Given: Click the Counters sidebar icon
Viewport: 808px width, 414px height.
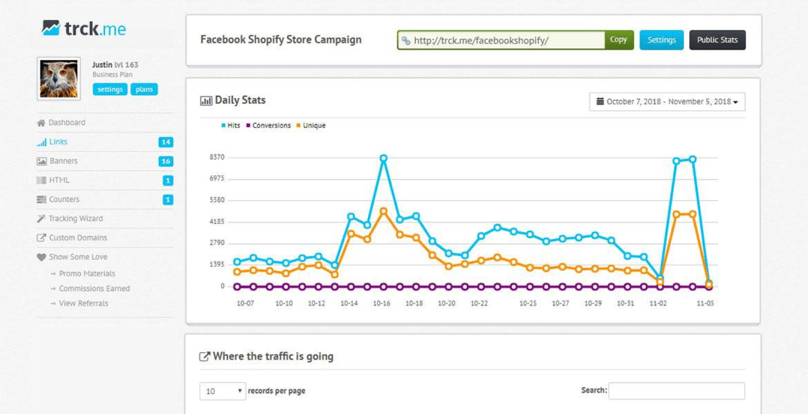Looking at the screenshot, I should [x=42, y=200].
